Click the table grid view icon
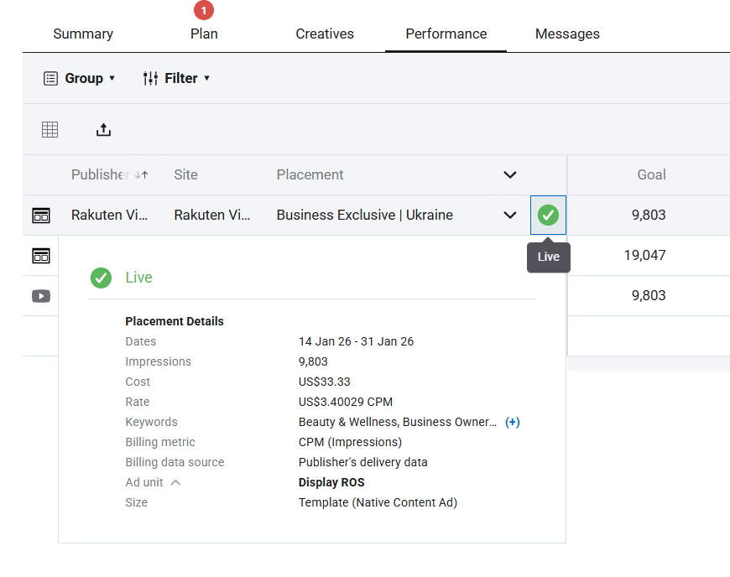Screen dimensions: 730x577 [50, 129]
